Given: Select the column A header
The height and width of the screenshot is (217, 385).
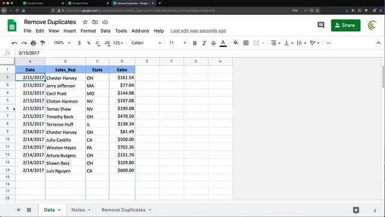Looking at the screenshot, I should coord(30,61).
